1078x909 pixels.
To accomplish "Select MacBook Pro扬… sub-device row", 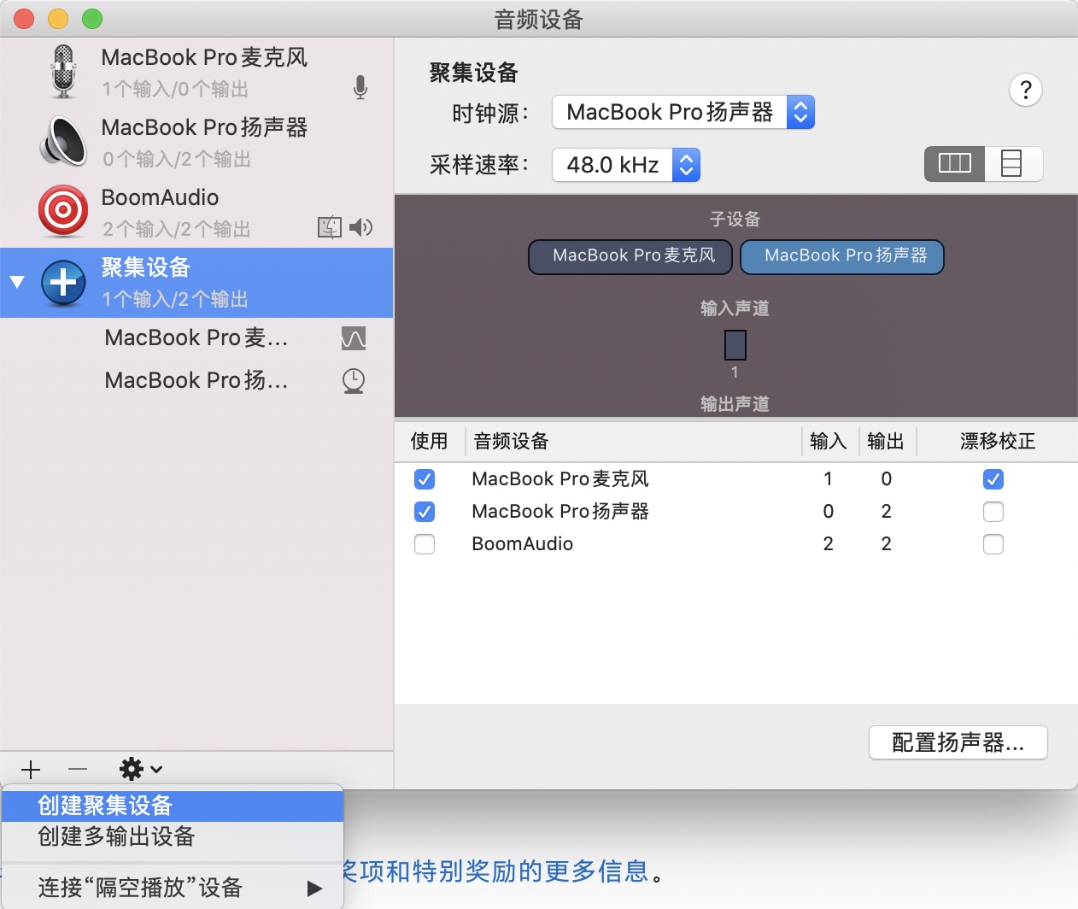I will coord(196,381).
